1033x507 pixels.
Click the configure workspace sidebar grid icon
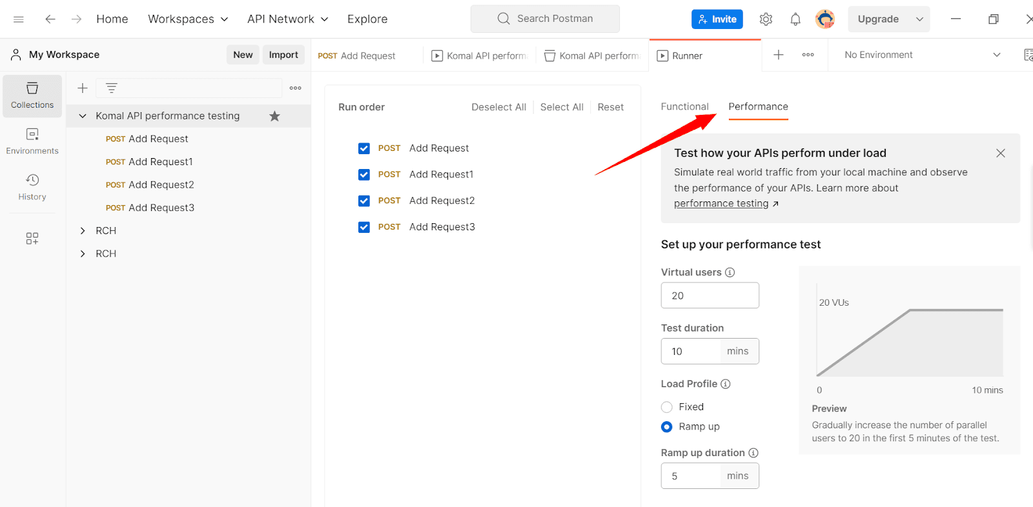(32, 239)
